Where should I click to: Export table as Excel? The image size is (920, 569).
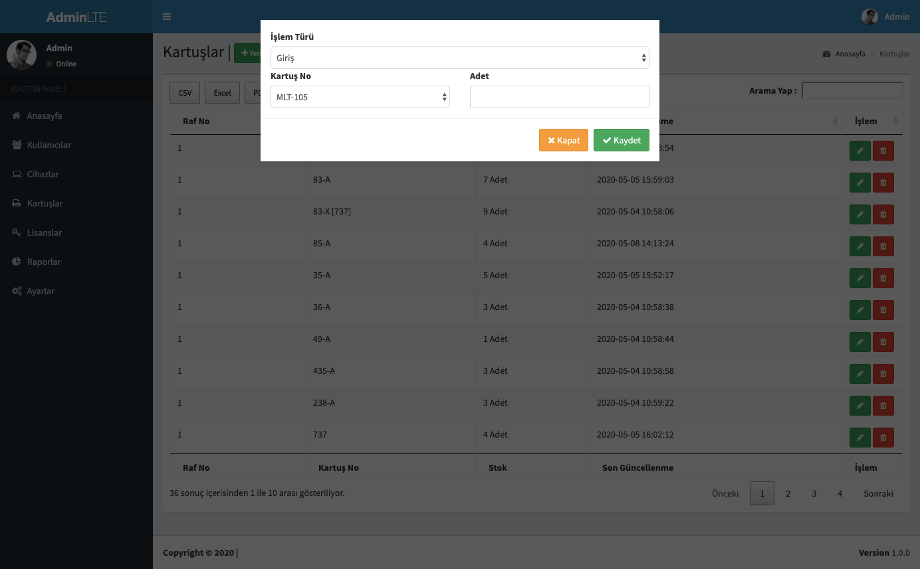tap(222, 92)
